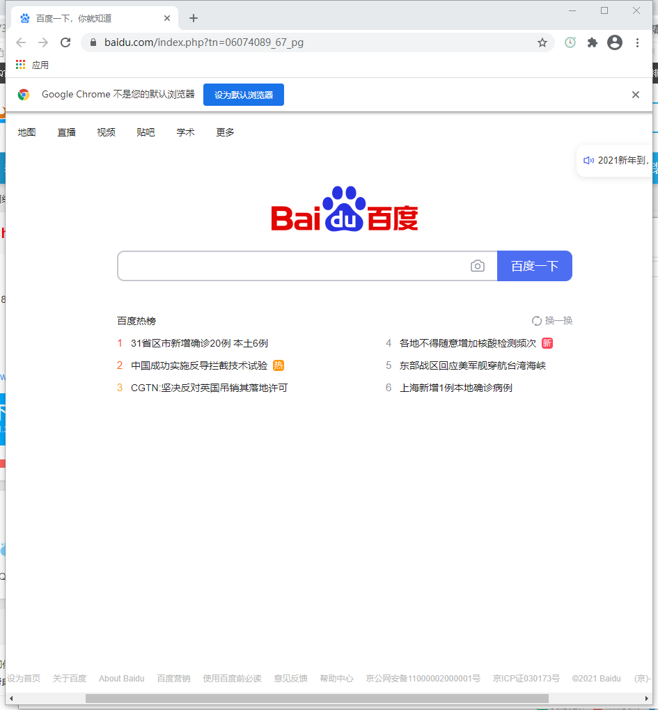Open the 学术 navigation link
The image size is (658, 710).
[x=186, y=132]
